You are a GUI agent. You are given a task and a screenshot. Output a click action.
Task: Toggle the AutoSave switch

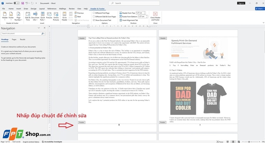[17, 3]
